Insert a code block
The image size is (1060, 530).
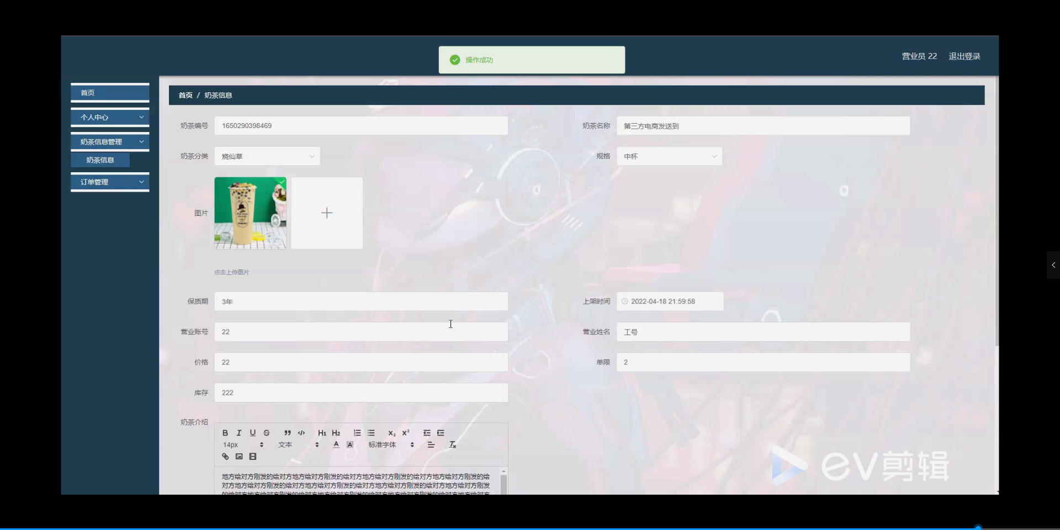point(301,433)
